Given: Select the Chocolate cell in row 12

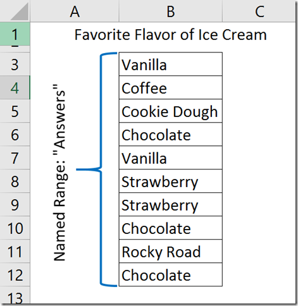Looking at the screenshot, I should point(171,274).
